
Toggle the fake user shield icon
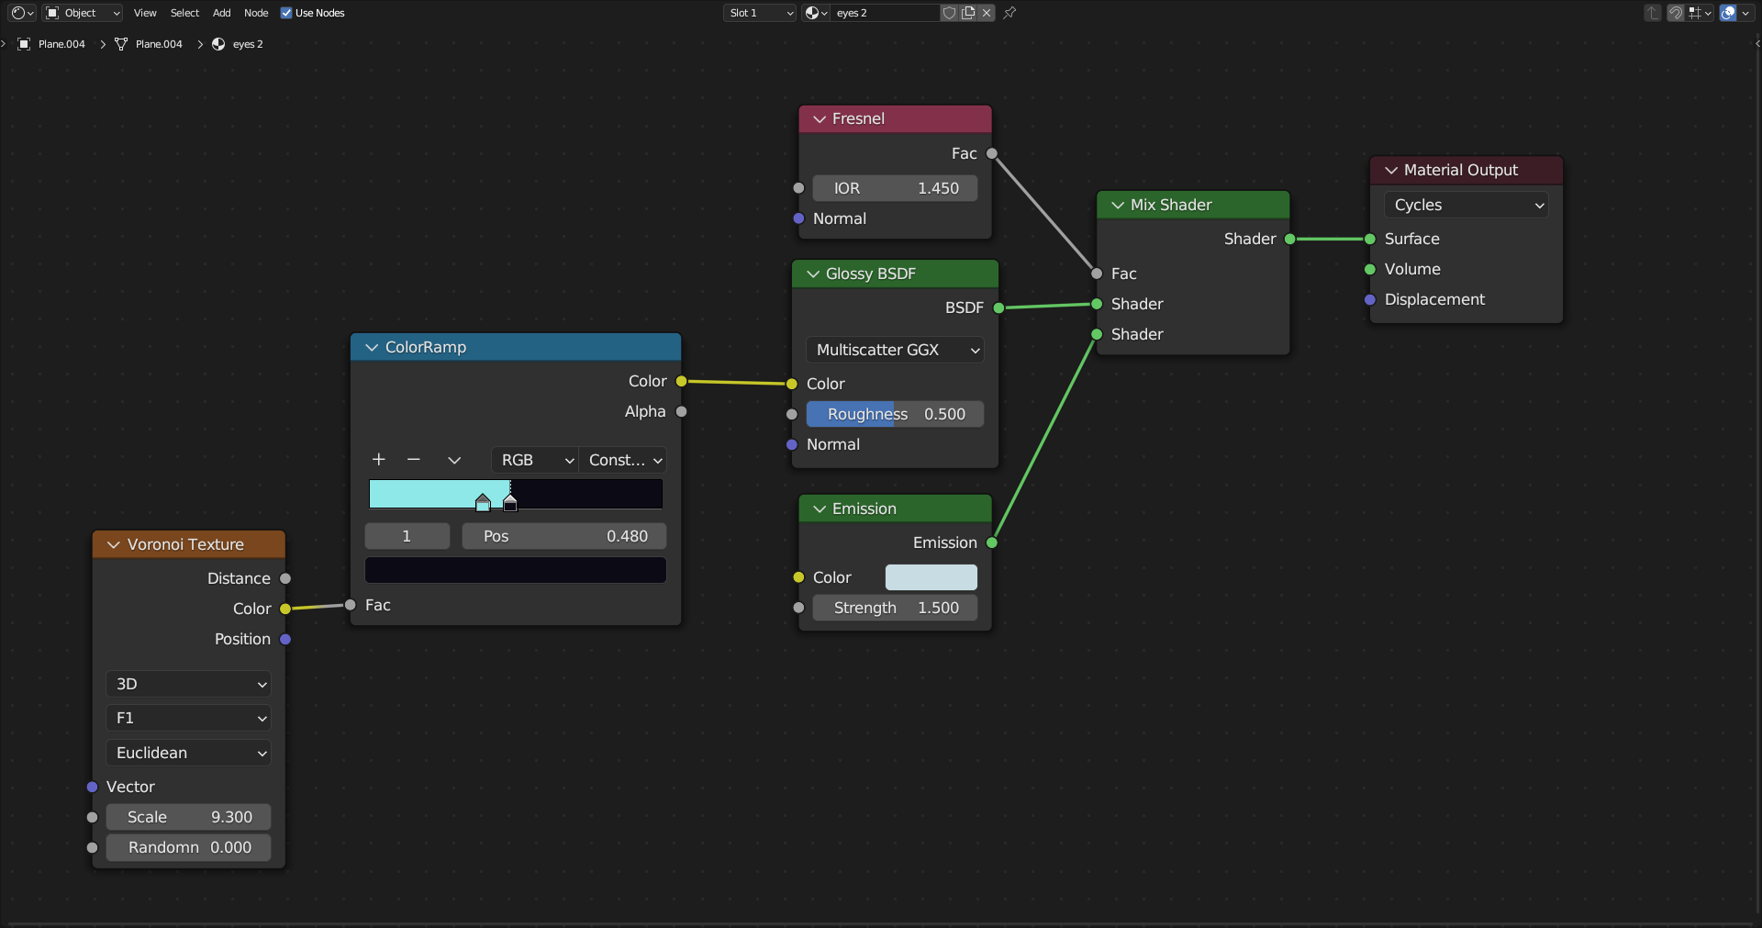point(950,13)
